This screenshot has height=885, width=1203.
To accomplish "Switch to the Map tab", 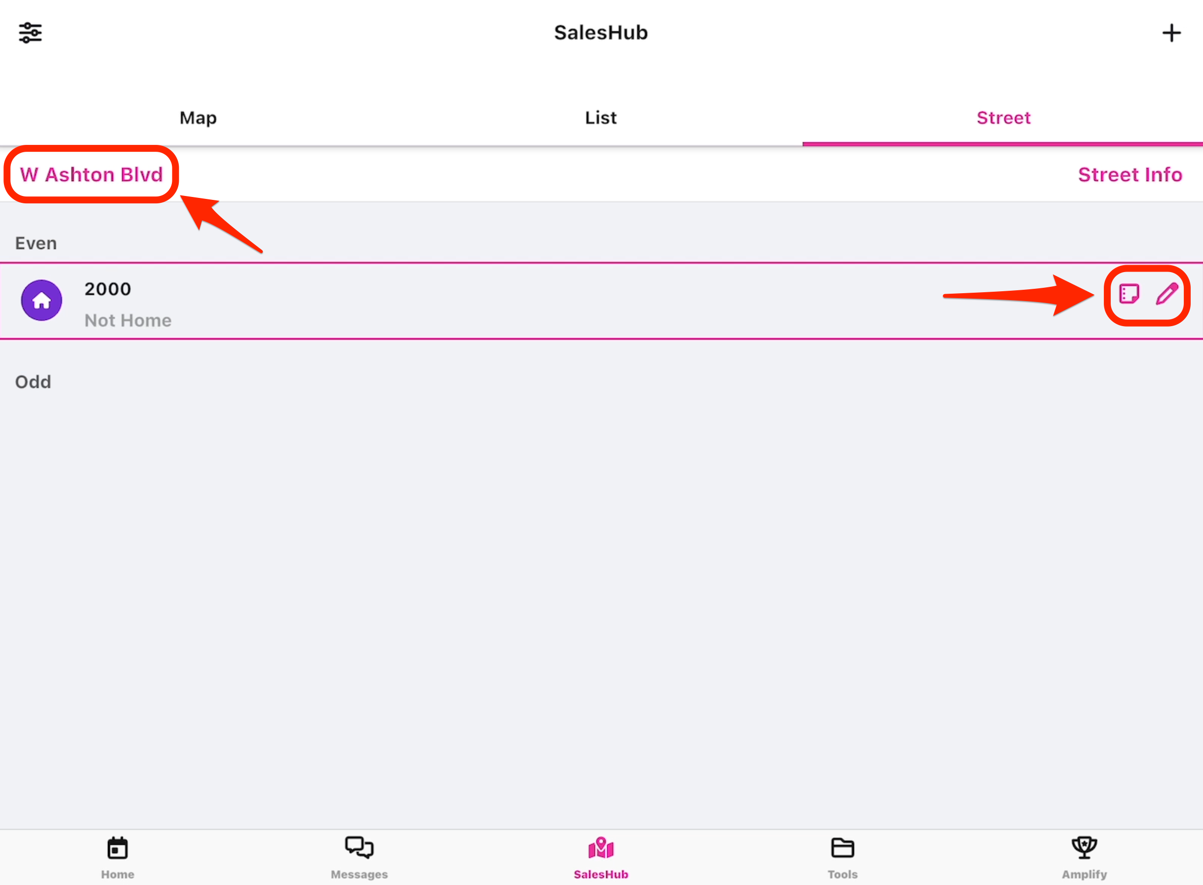I will point(198,118).
